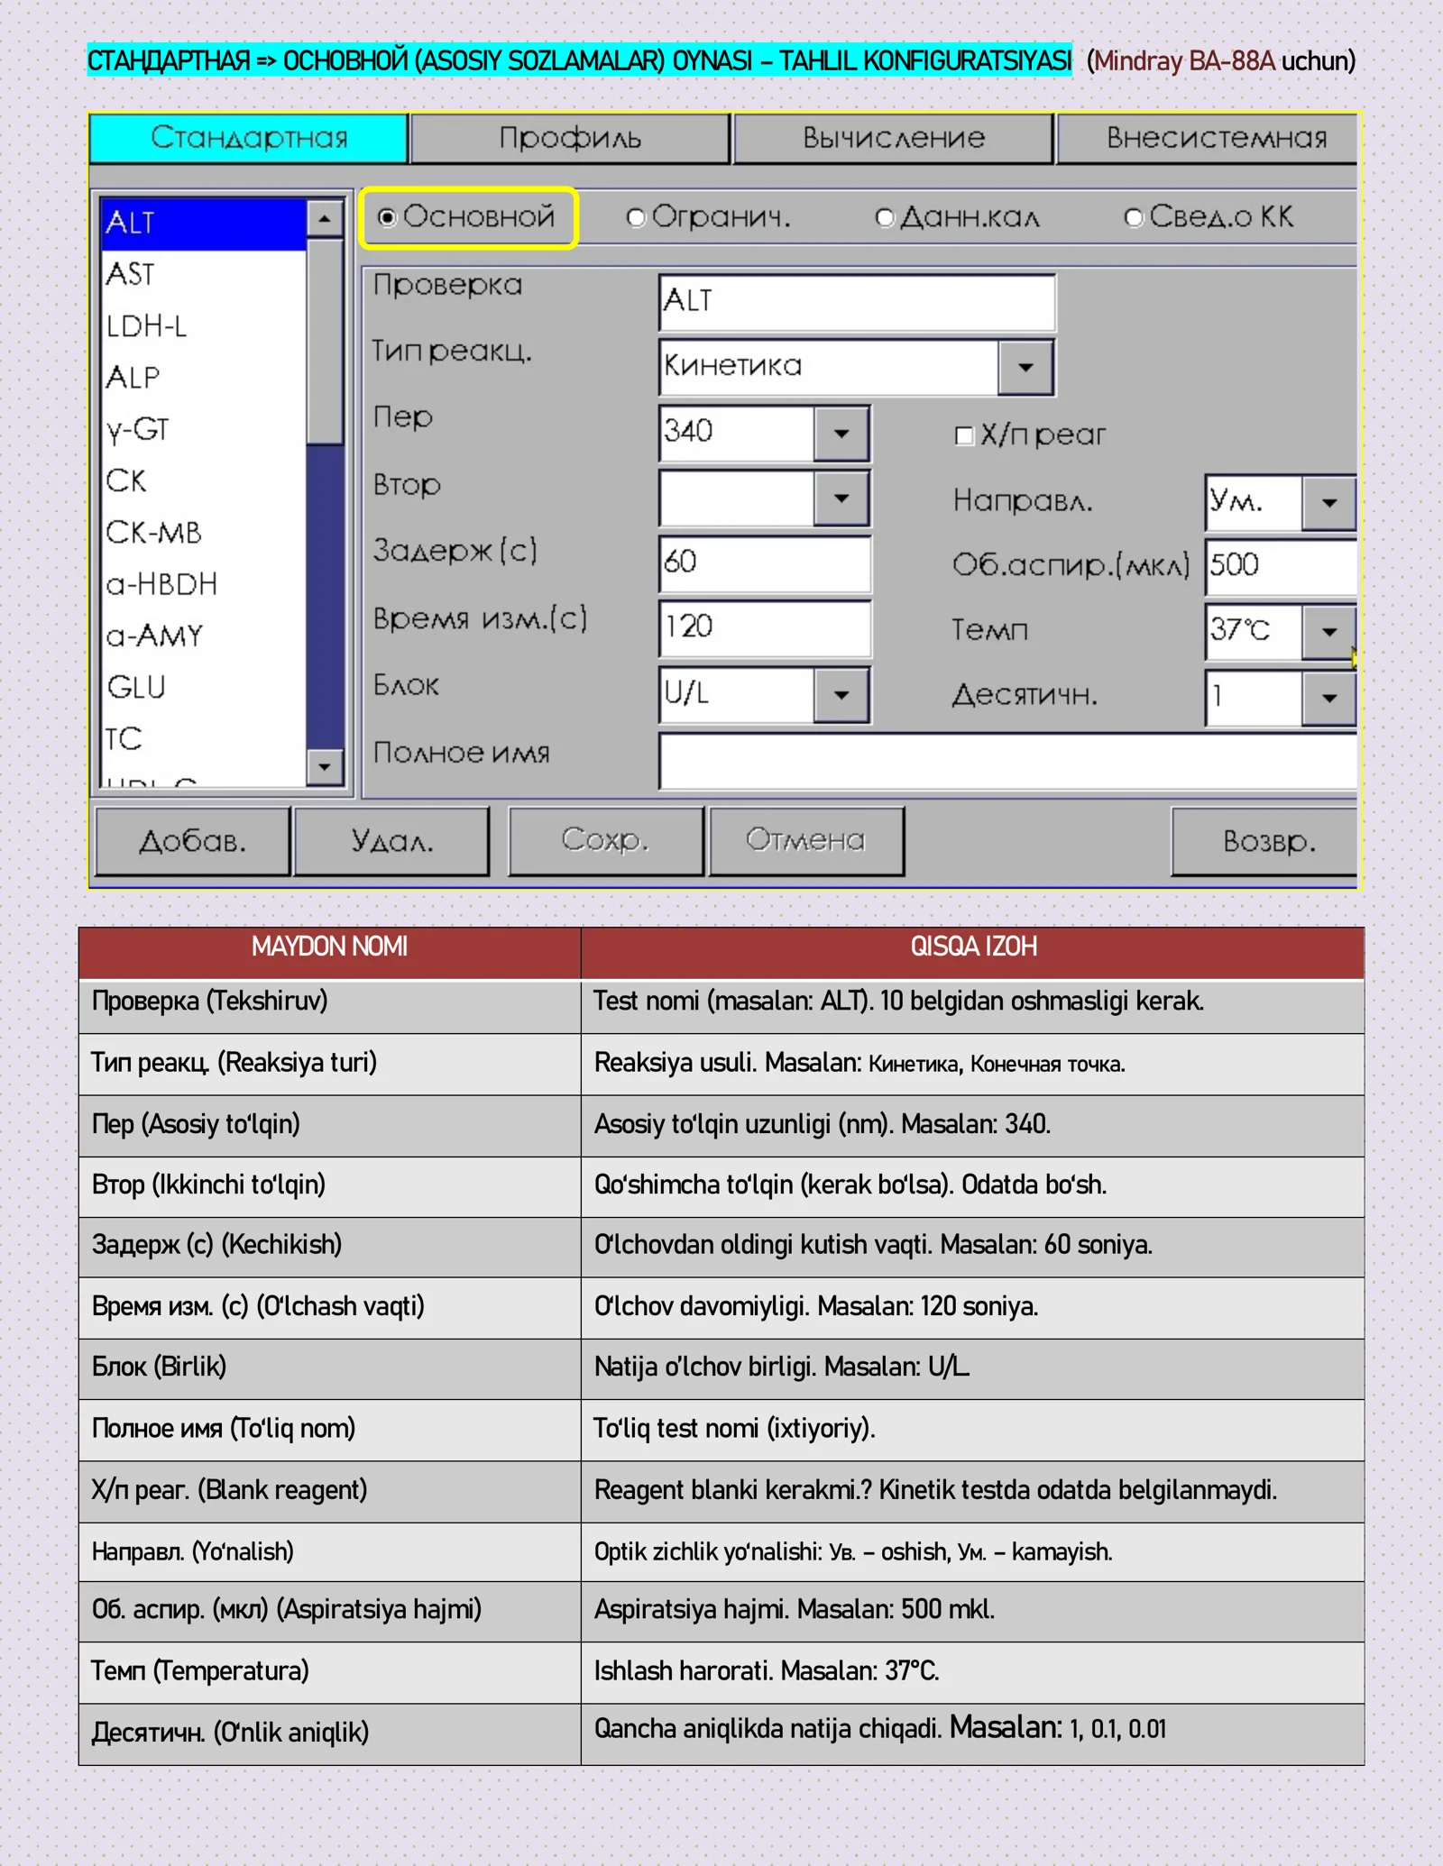Image resolution: width=1443 pixels, height=1866 pixels.
Task: Choose the Данн.кал radio option
Action: 885,218
